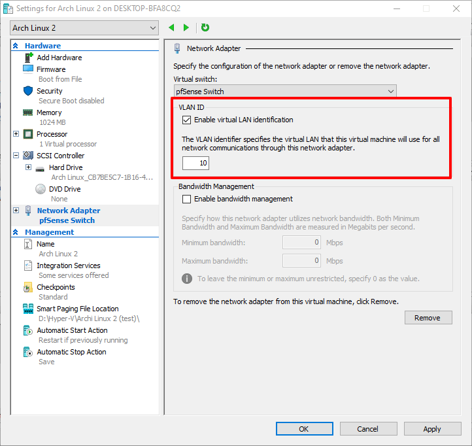Click the green refresh icon

point(205,27)
